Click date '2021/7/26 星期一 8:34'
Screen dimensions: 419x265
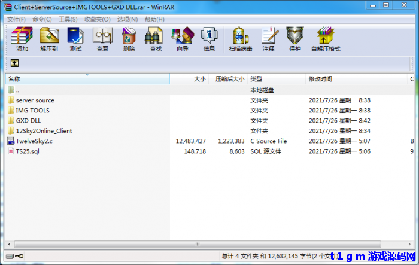point(339,131)
